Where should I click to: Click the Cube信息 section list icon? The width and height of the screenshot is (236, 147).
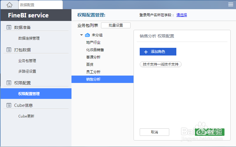(9, 105)
